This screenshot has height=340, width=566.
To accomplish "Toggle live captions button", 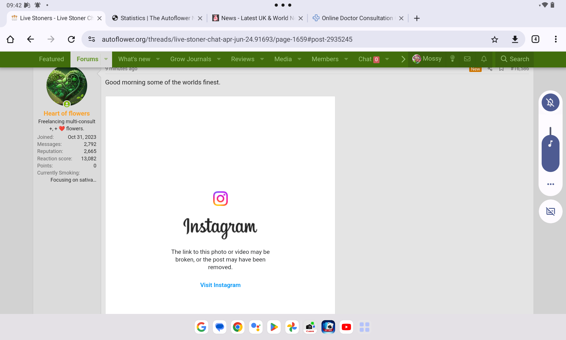I will click(550, 211).
